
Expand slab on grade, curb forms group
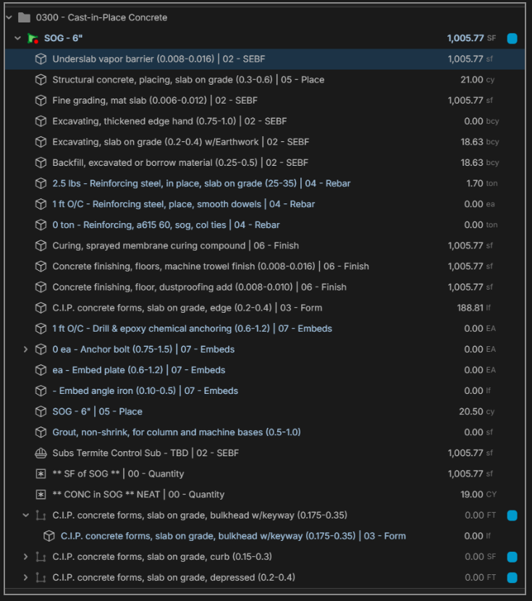point(26,557)
